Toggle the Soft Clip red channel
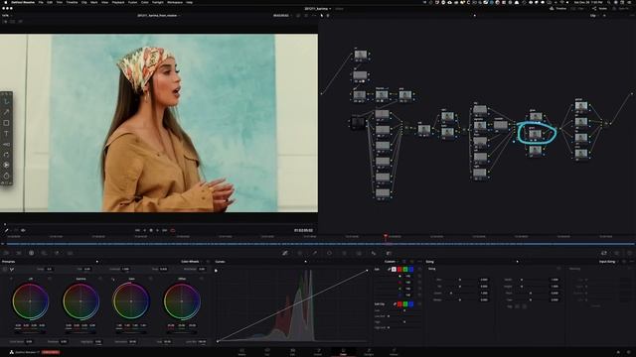Viewport: 636px width, 357px height. [x=399, y=304]
